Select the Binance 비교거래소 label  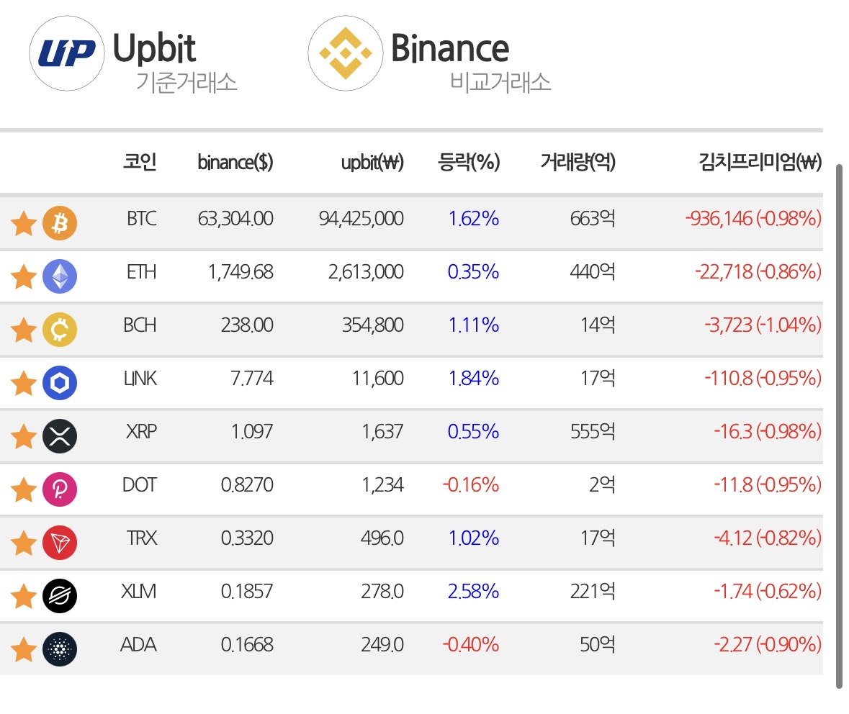pos(500,82)
